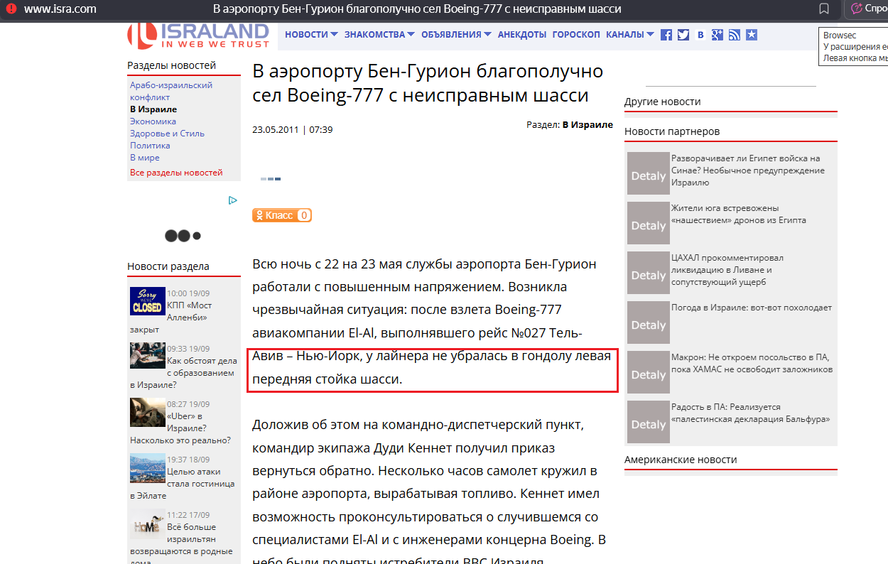This screenshot has width=888, height=564.
Task: Click the site security warning icon
Action: click(x=11, y=9)
